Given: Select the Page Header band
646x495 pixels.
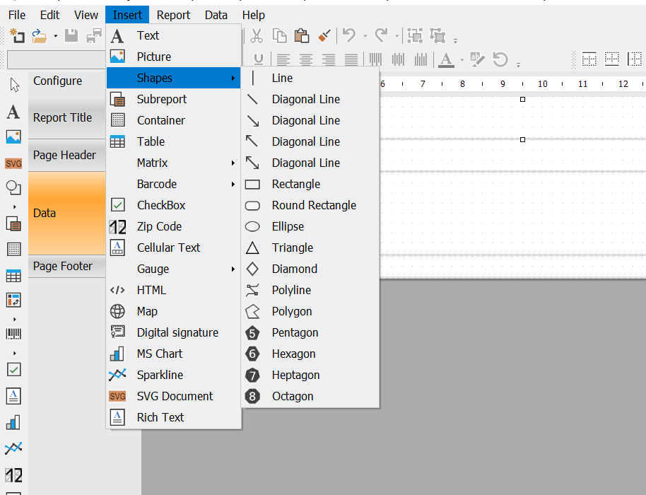Looking at the screenshot, I should pos(66,154).
